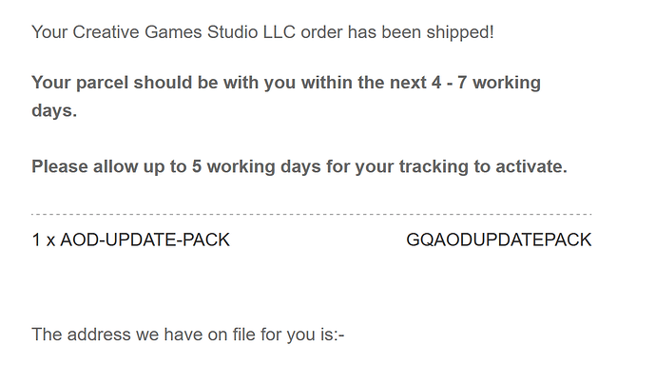
Task: Click the word "LLC" in first line
Action: click(280, 32)
